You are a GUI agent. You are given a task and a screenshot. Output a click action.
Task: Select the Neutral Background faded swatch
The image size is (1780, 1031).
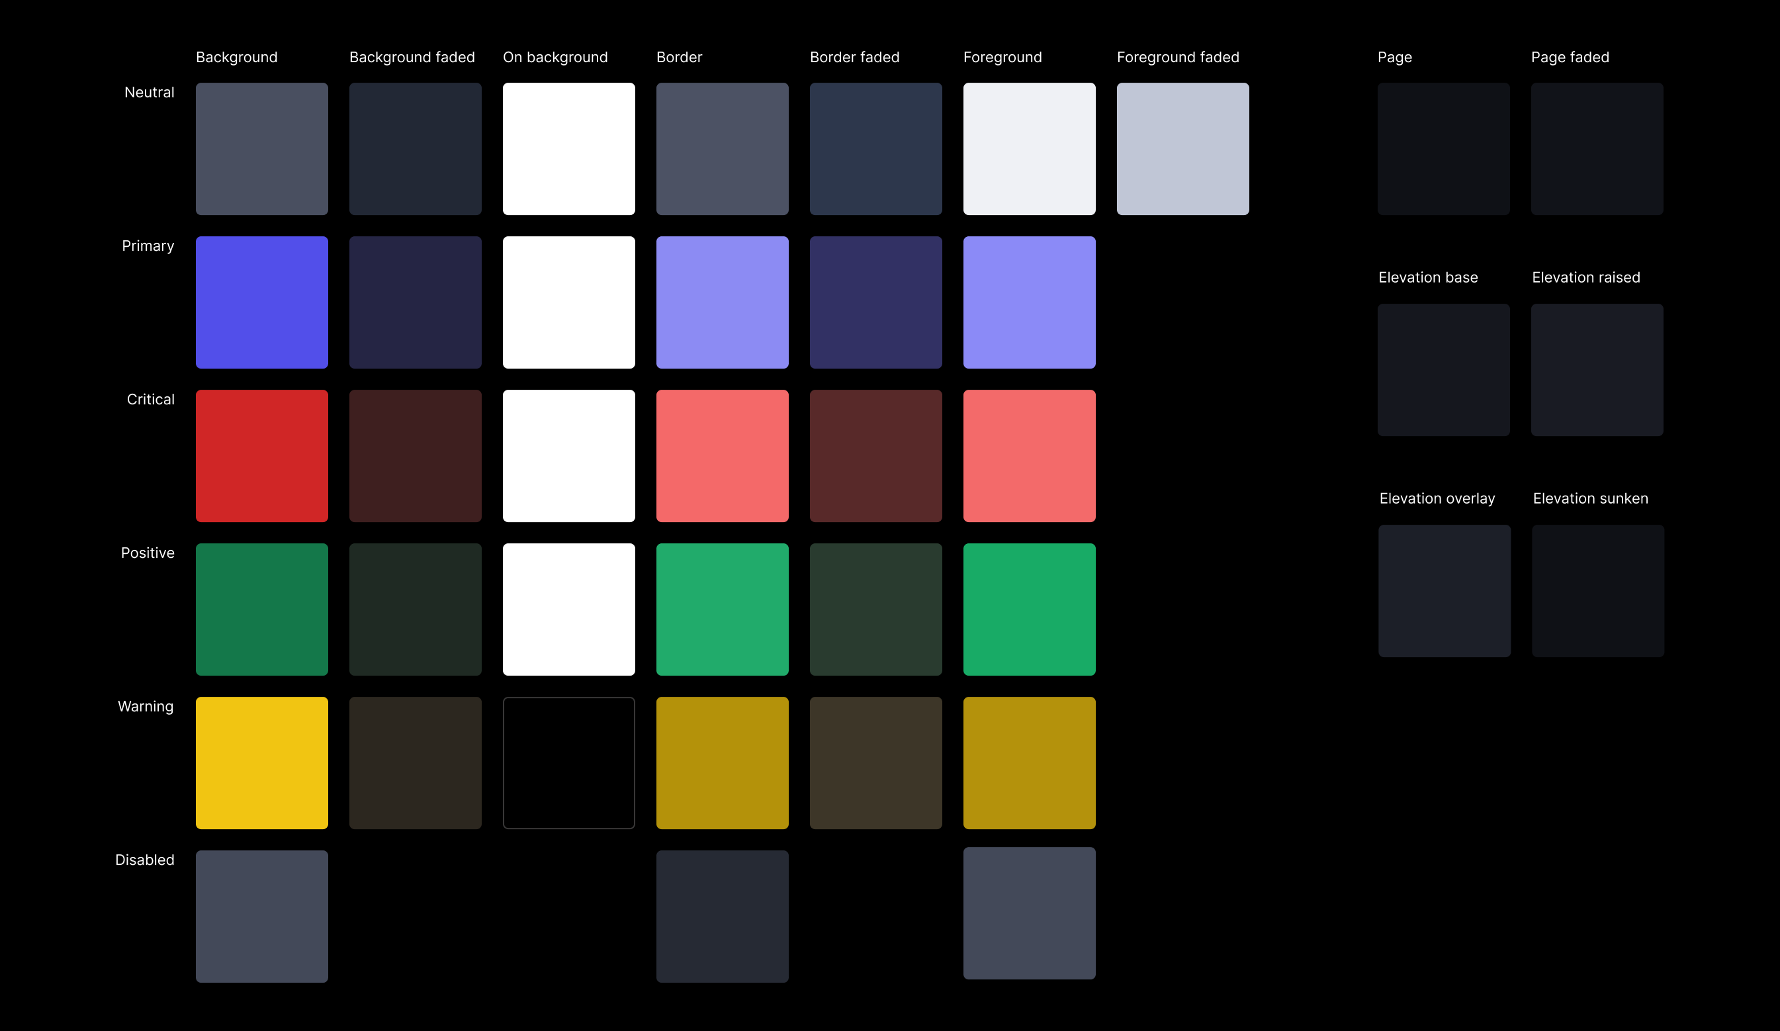coord(416,149)
